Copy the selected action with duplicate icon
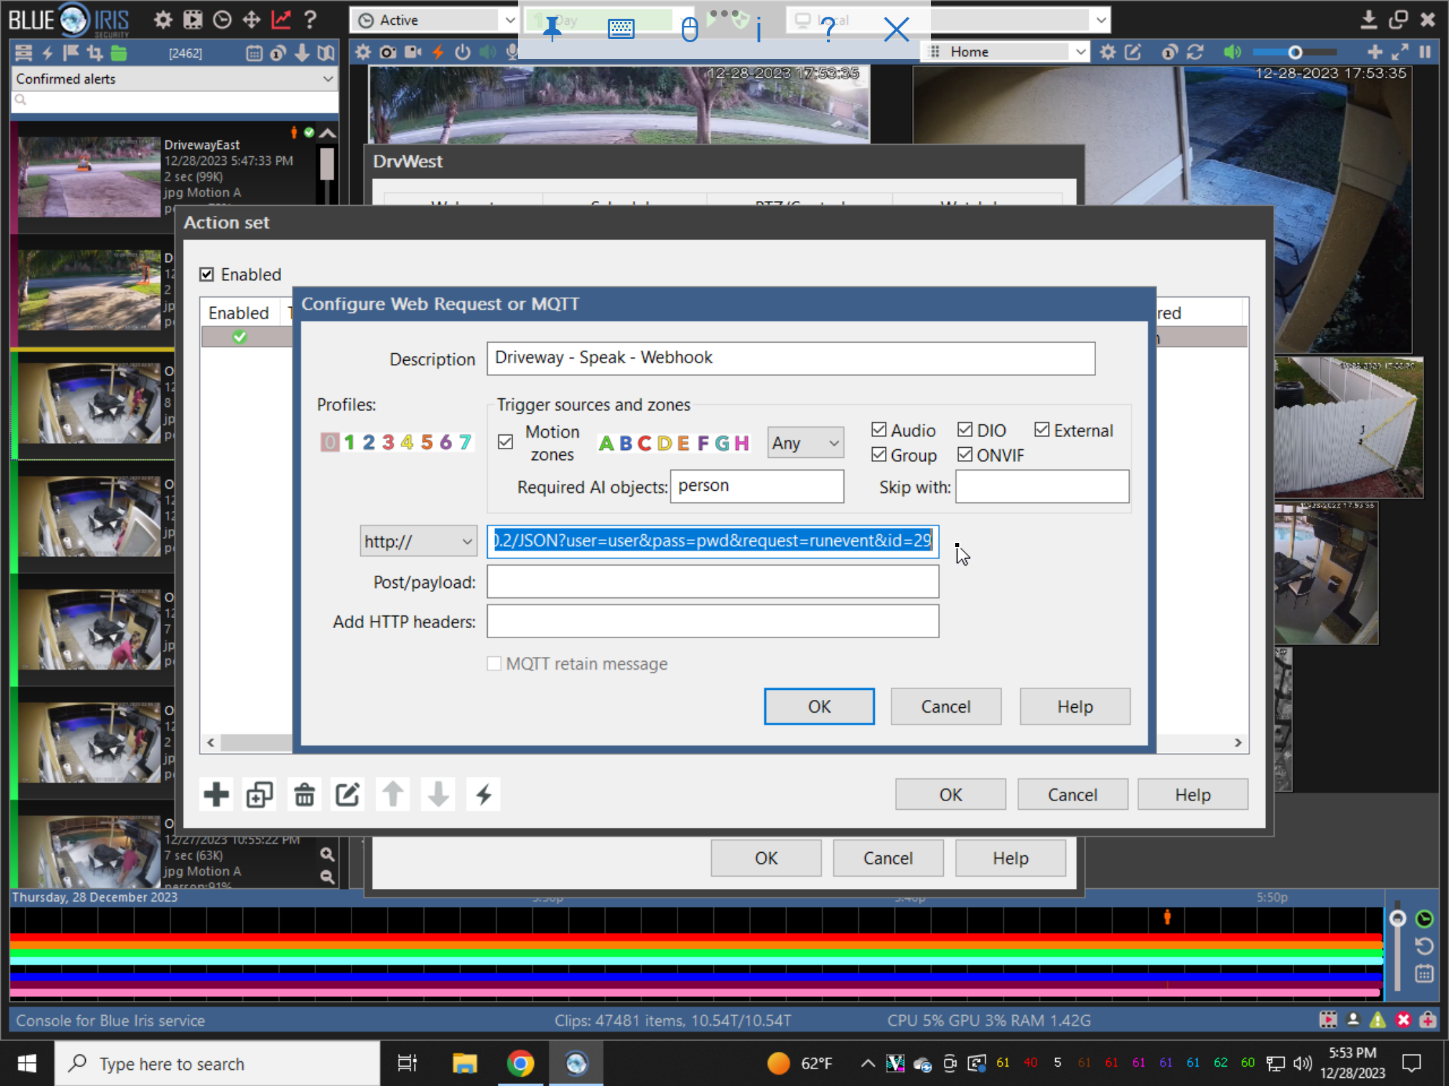 point(260,794)
